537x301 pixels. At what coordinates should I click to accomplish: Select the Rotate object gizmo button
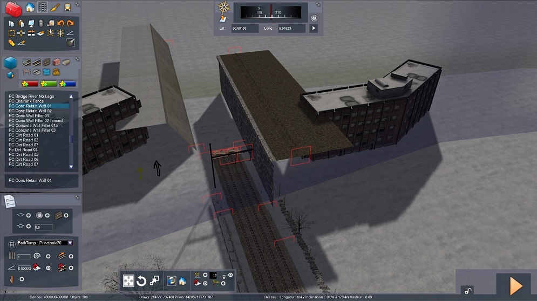tap(141, 281)
